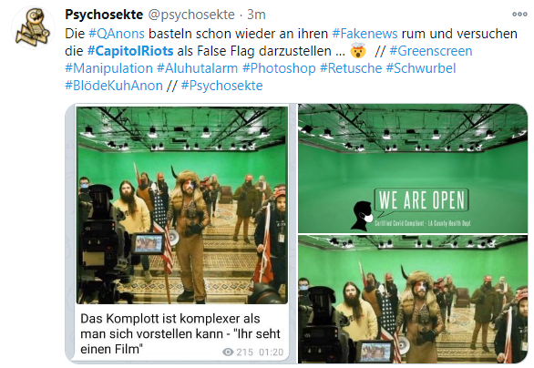Open the #Schwurbel hashtag

coord(421,68)
